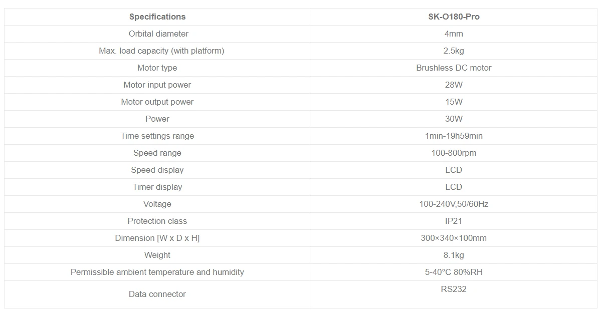The image size is (602, 316).
Task: Select the 100-240V,50/60Hz voltage value
Action: (454, 204)
